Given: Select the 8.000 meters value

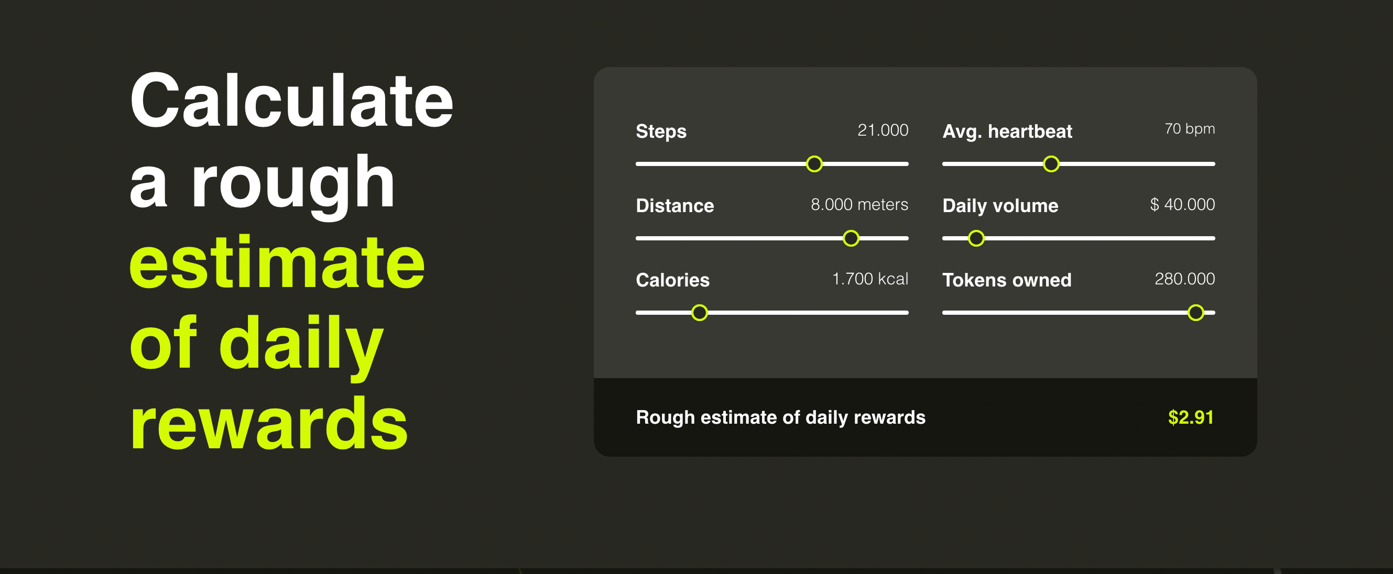Looking at the screenshot, I should (859, 204).
